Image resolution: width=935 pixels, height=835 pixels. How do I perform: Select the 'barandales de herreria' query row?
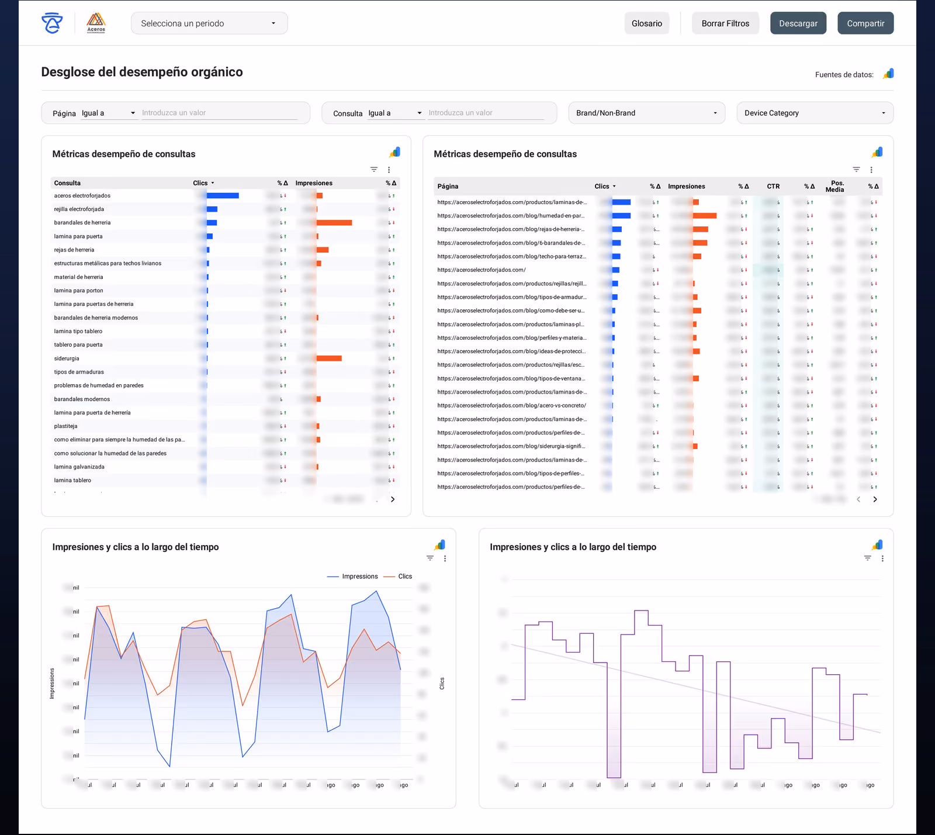tap(227, 223)
